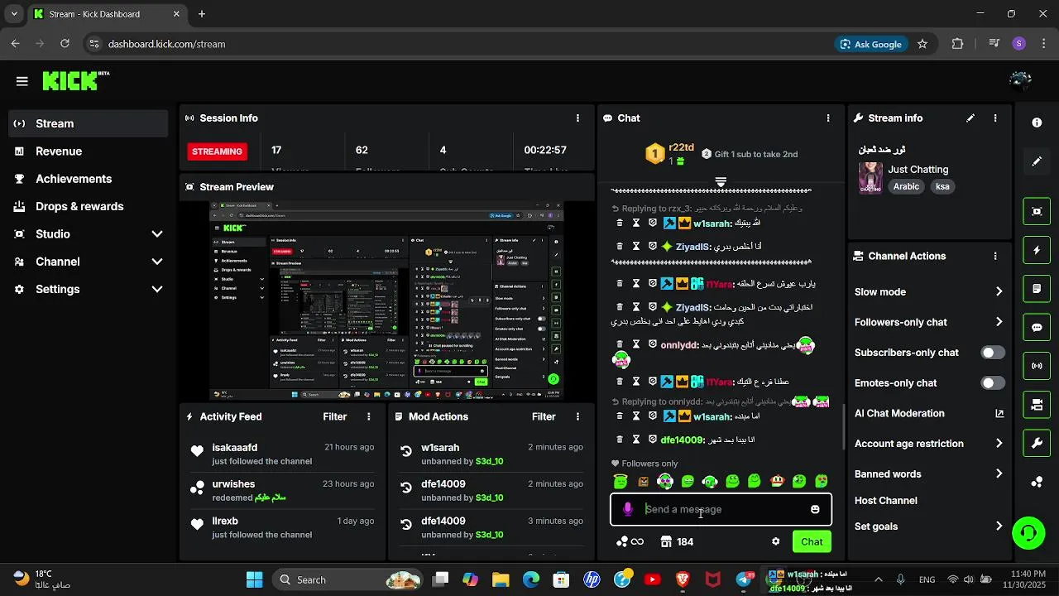Delete onnlydd's message with the trash icon
The width and height of the screenshot is (1059, 596).
tap(620, 344)
